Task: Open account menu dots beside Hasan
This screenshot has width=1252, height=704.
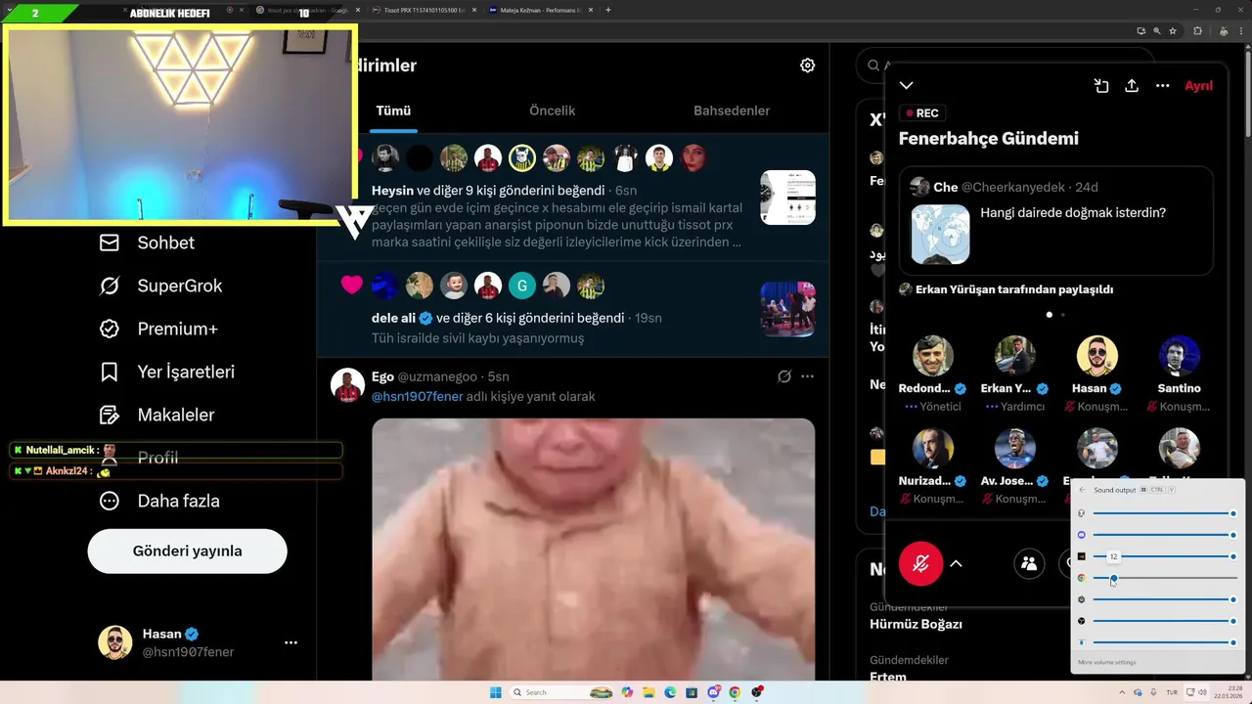Action: (x=291, y=642)
